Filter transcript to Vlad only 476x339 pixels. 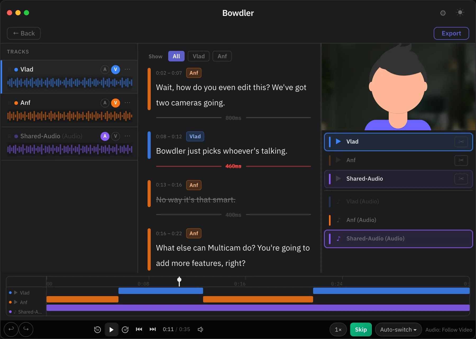pos(199,56)
